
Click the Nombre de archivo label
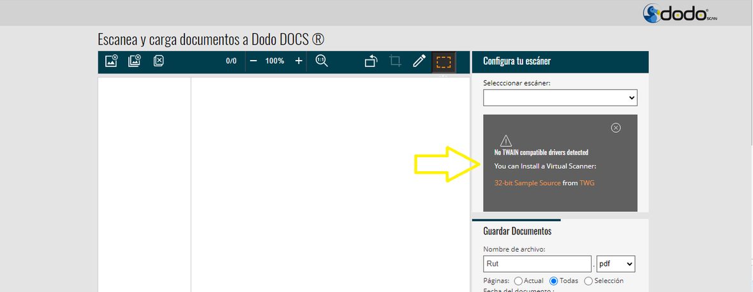coord(514,249)
